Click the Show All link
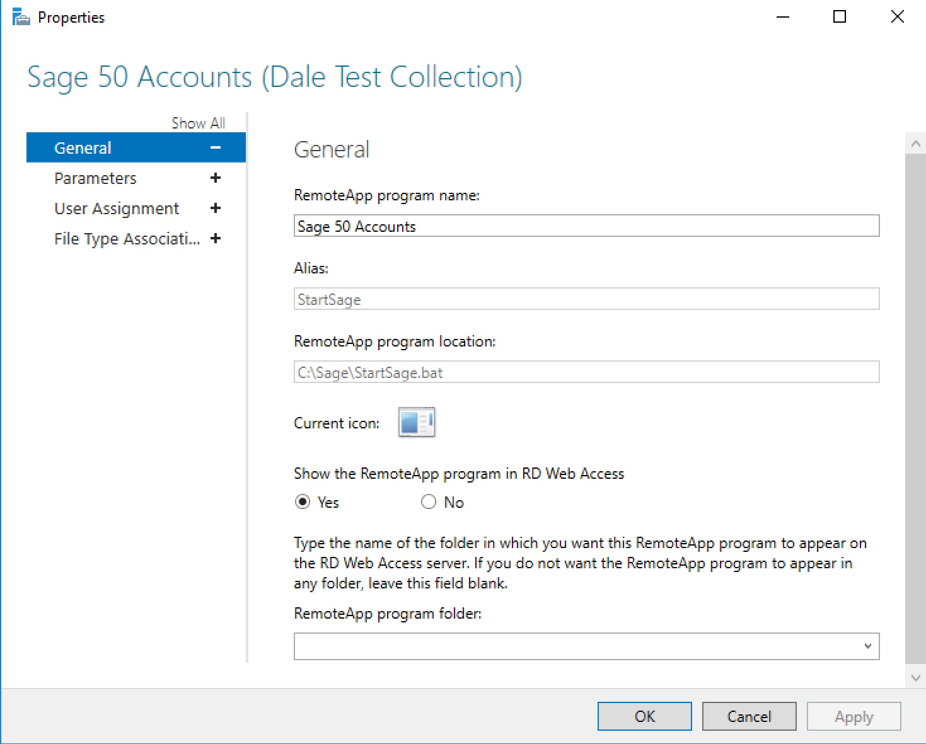 [198, 123]
